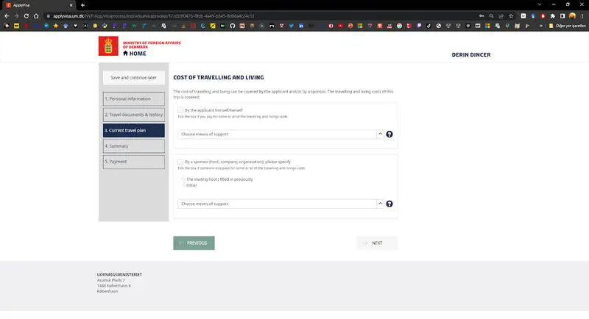The image size is (589, 319).
Task: Bookmark this page with the star icon
Action: [x=511, y=16]
